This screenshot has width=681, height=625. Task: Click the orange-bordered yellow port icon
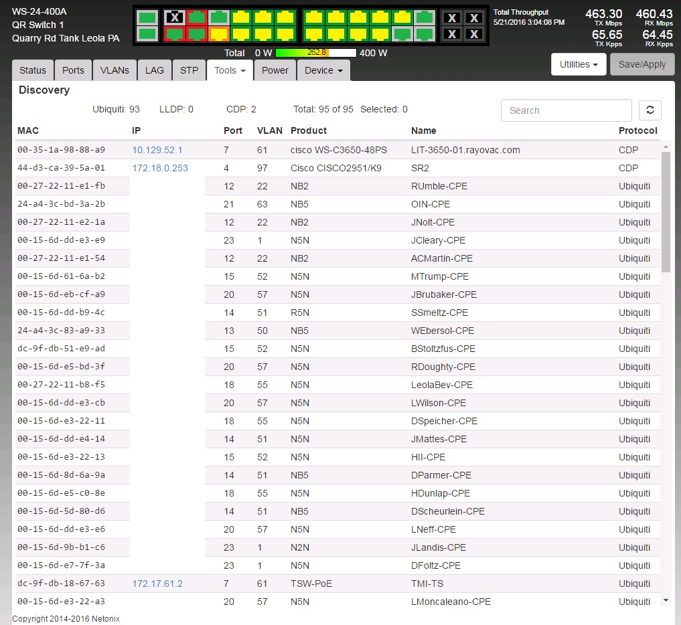(218, 33)
